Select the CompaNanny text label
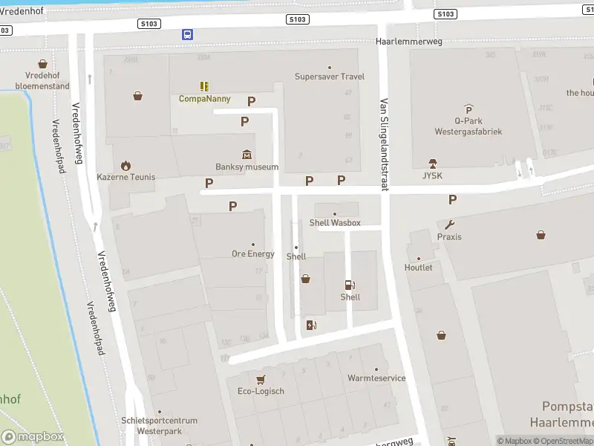 [x=205, y=99]
